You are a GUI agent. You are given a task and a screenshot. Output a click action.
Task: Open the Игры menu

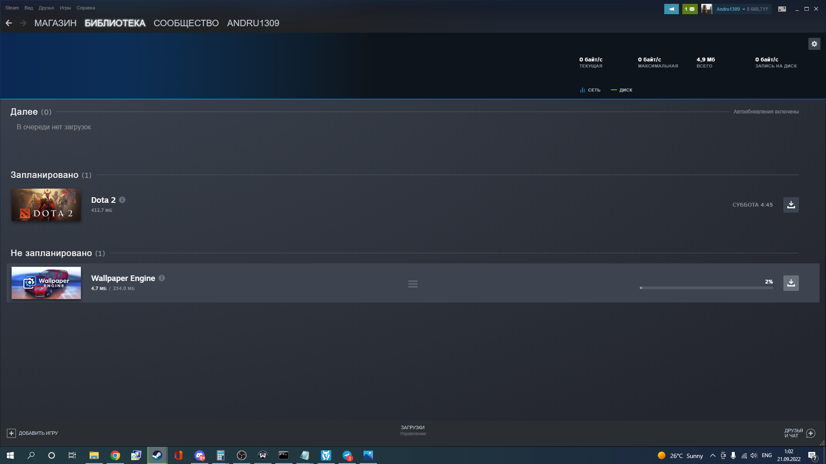pyautogui.click(x=65, y=8)
